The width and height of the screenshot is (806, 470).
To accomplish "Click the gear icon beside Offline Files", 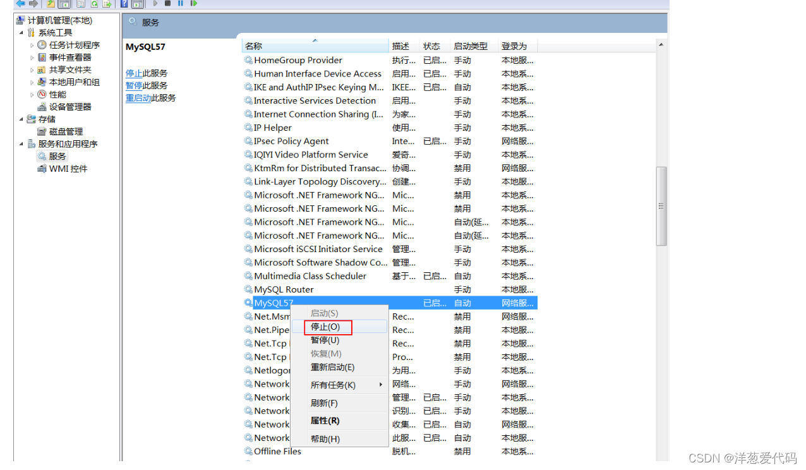I will (x=248, y=451).
